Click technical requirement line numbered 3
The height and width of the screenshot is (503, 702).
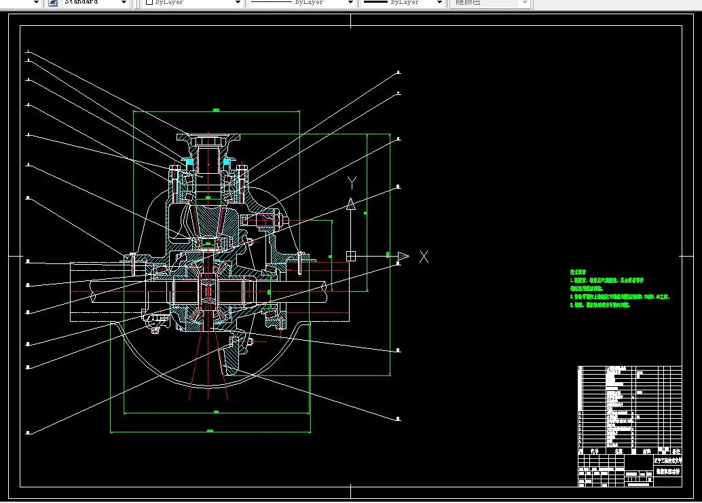tap(600, 305)
